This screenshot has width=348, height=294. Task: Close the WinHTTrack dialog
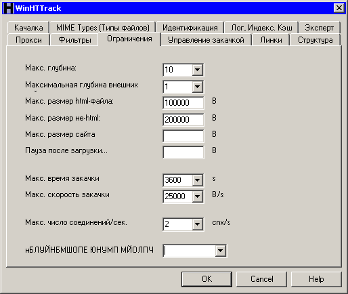coord(339,8)
